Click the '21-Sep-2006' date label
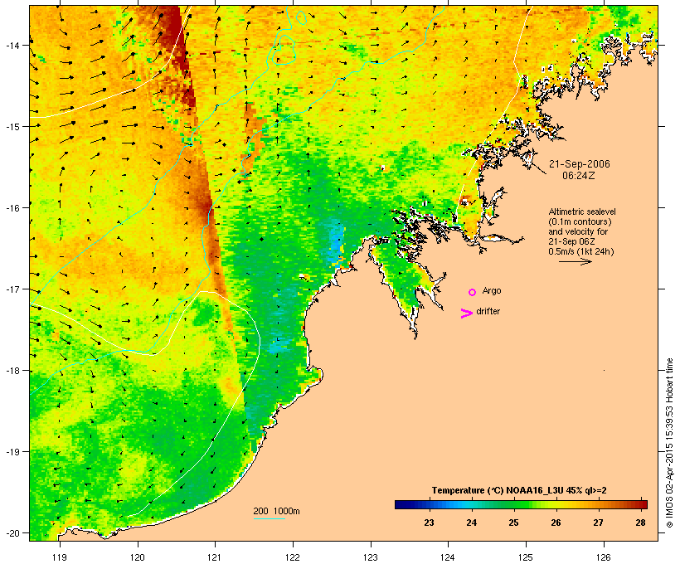680x564 pixels. click(580, 164)
